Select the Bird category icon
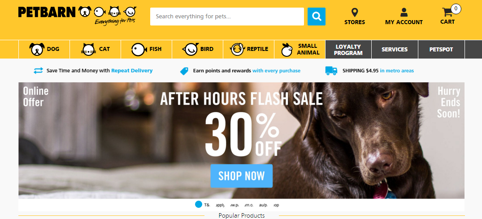Screen dimensions: 482x219 coord(190,49)
